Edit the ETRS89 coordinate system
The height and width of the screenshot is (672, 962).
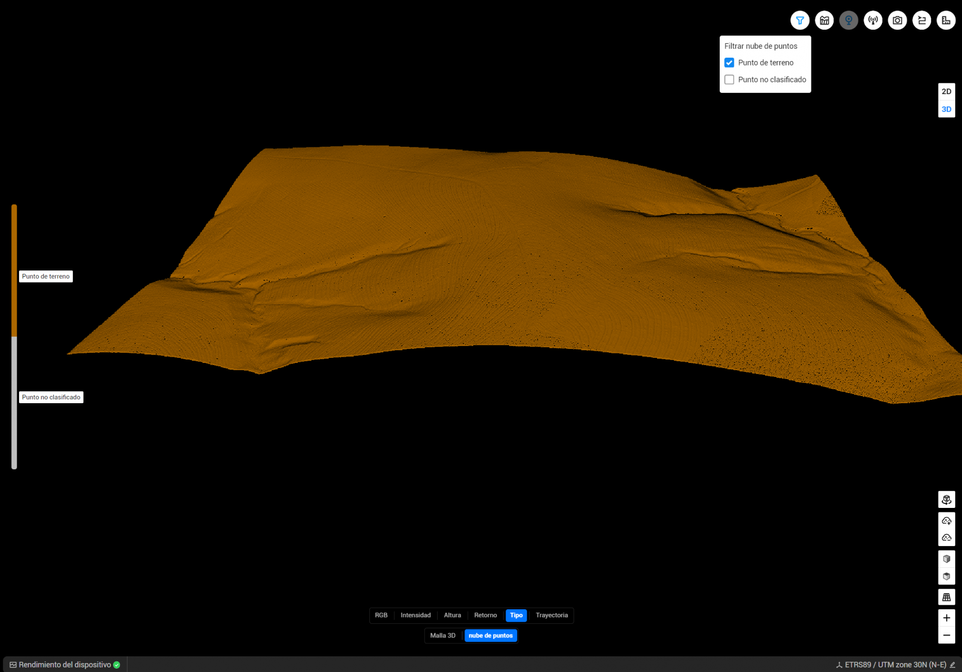point(952,665)
